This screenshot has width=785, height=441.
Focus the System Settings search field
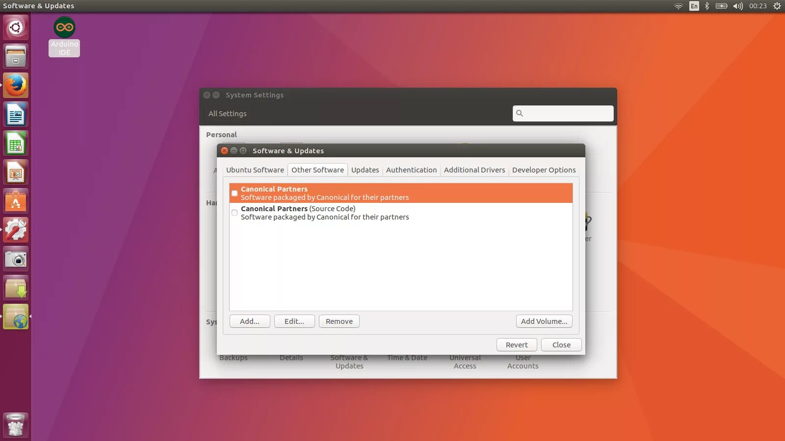[563, 113]
